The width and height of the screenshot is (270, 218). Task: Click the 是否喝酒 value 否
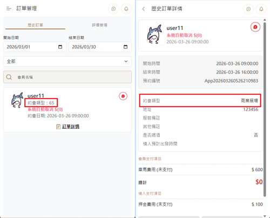point(256,135)
